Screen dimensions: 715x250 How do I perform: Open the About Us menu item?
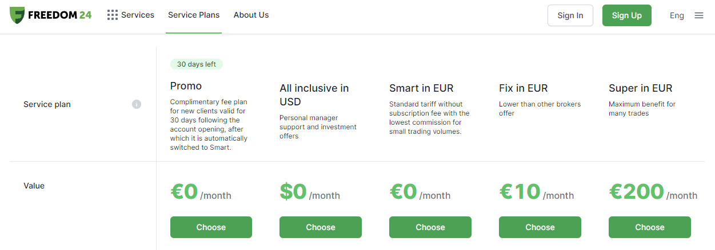(x=251, y=15)
